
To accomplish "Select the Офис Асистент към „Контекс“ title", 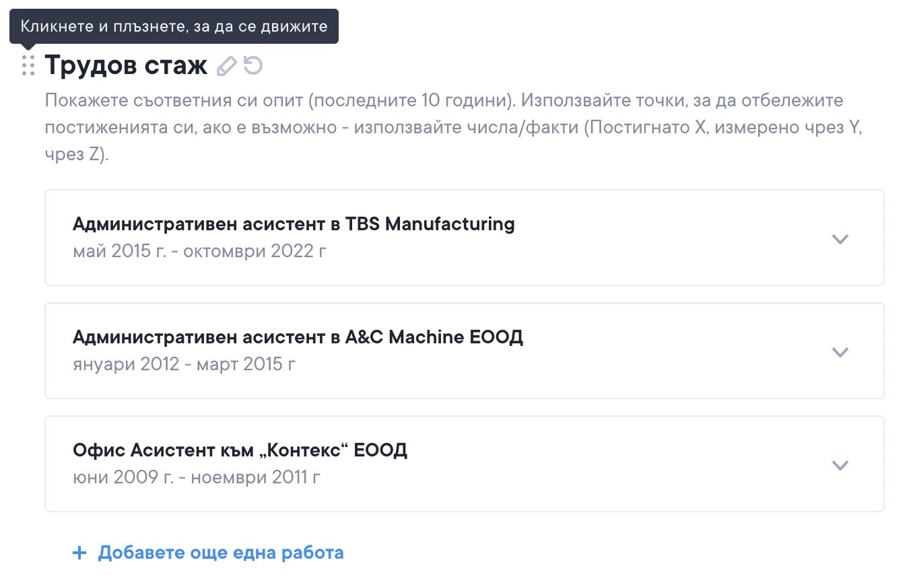I will [x=240, y=450].
